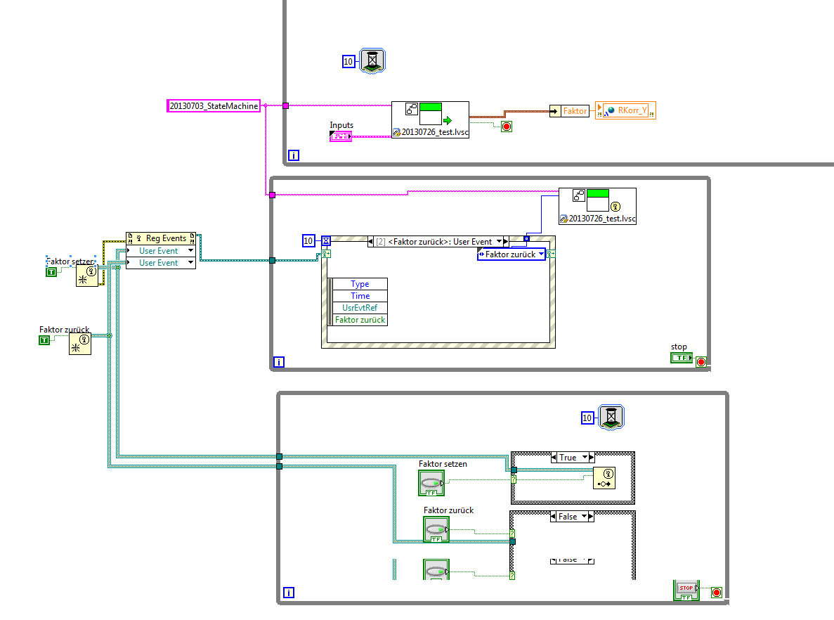Click the Wait (ms) timer icon in top loop
The height and width of the screenshot is (620, 834).
click(x=372, y=60)
